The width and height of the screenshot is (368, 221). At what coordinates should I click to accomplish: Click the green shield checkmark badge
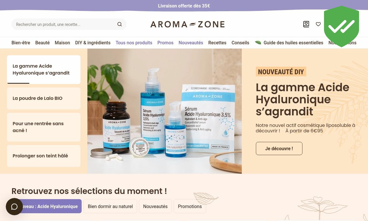click(342, 26)
